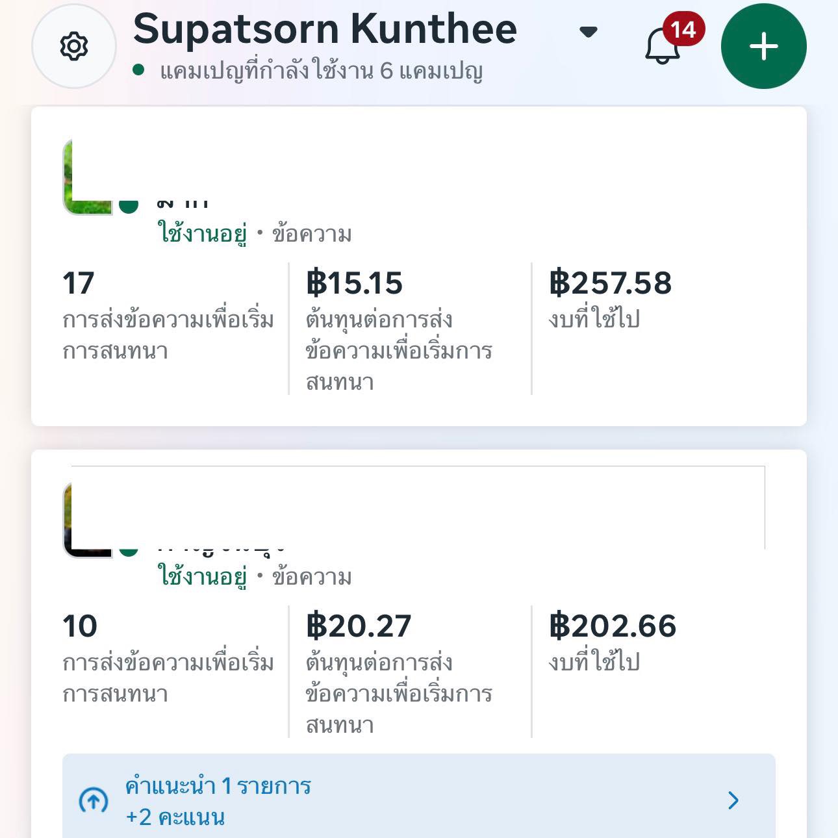Click the first campaign's green status dot

click(129, 205)
